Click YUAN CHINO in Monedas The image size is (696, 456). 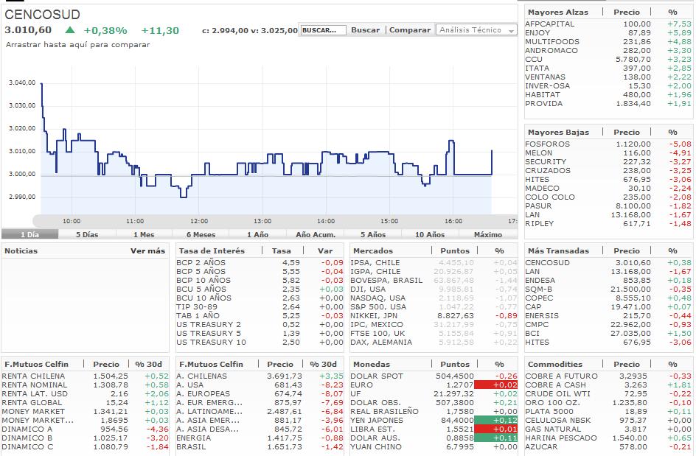[x=375, y=446]
